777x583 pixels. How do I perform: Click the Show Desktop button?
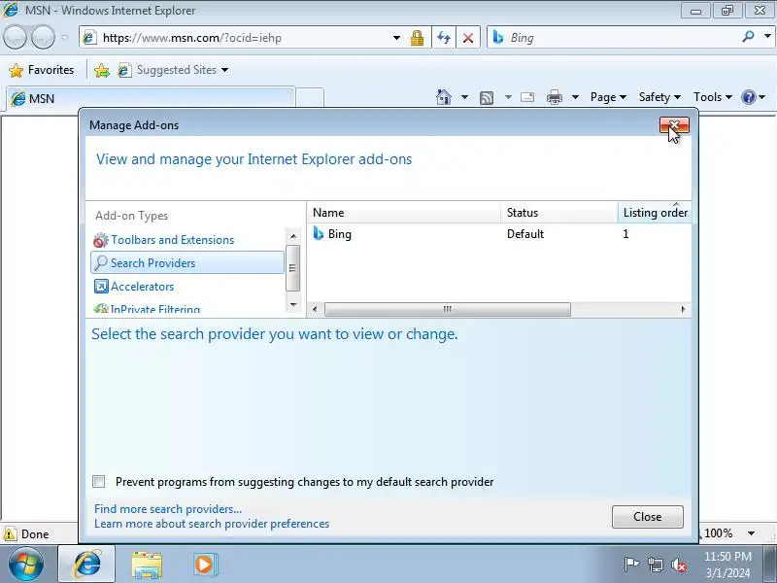769,565
